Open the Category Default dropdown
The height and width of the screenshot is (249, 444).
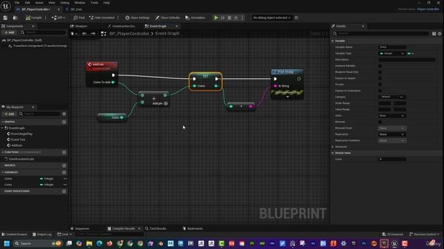(x=392, y=97)
